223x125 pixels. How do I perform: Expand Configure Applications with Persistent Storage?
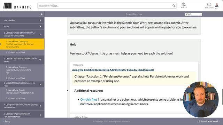click(x=40, y=115)
